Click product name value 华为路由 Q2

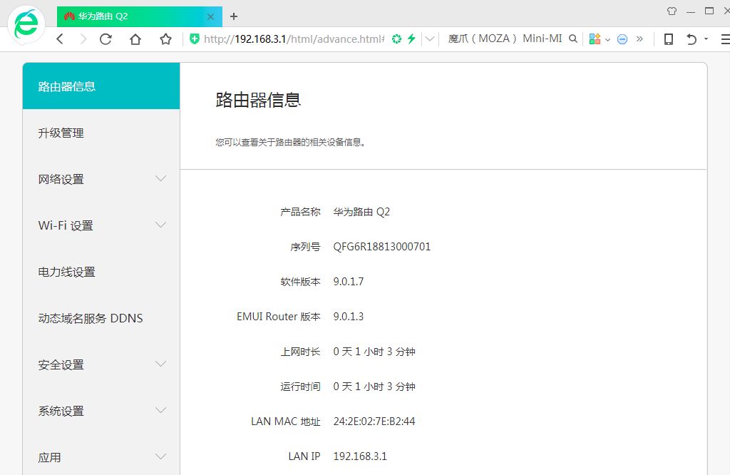[361, 212]
